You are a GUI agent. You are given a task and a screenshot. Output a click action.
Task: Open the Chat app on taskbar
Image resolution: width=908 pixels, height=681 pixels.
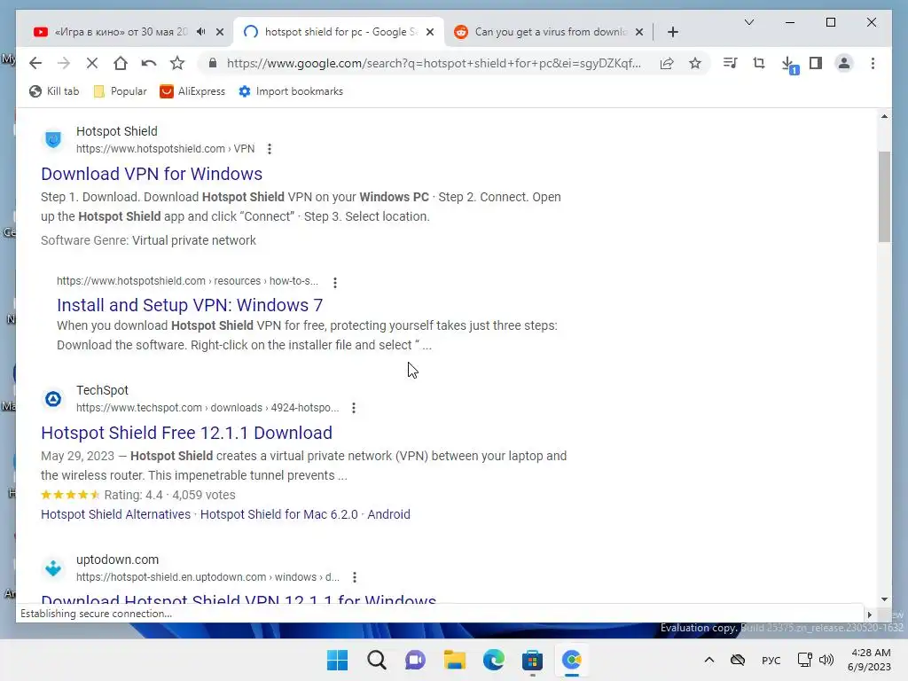415,660
